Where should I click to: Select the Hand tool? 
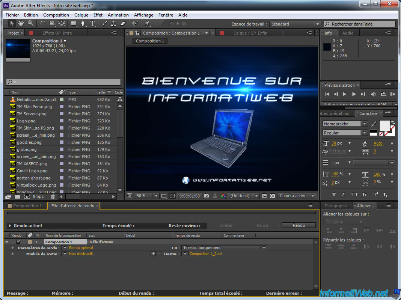pyautogui.click(x=21, y=24)
